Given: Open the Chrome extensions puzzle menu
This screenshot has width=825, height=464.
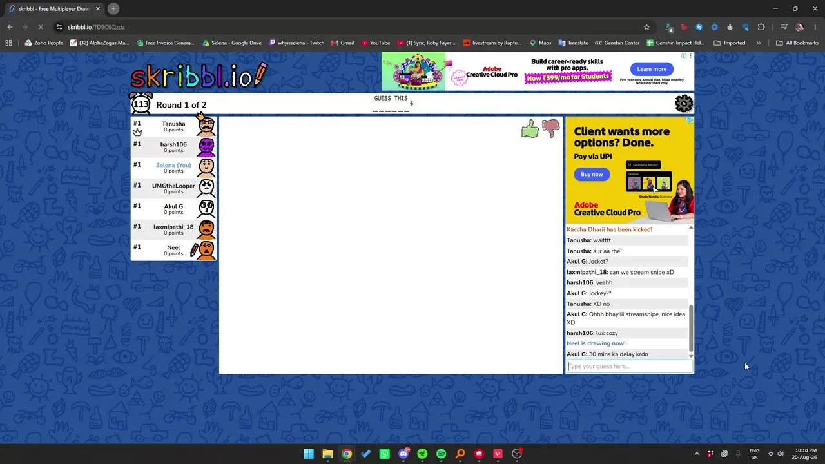Looking at the screenshot, I should coord(761,27).
